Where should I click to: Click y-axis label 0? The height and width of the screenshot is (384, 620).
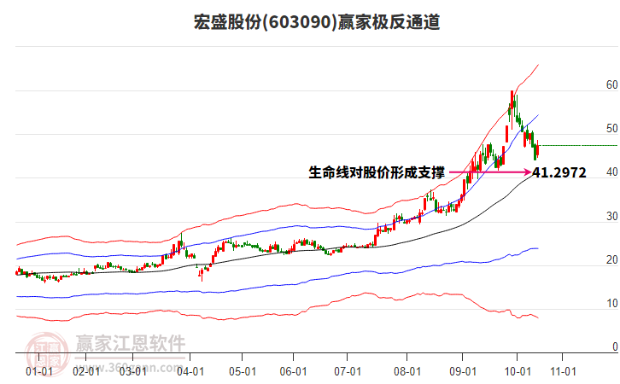point(615,346)
